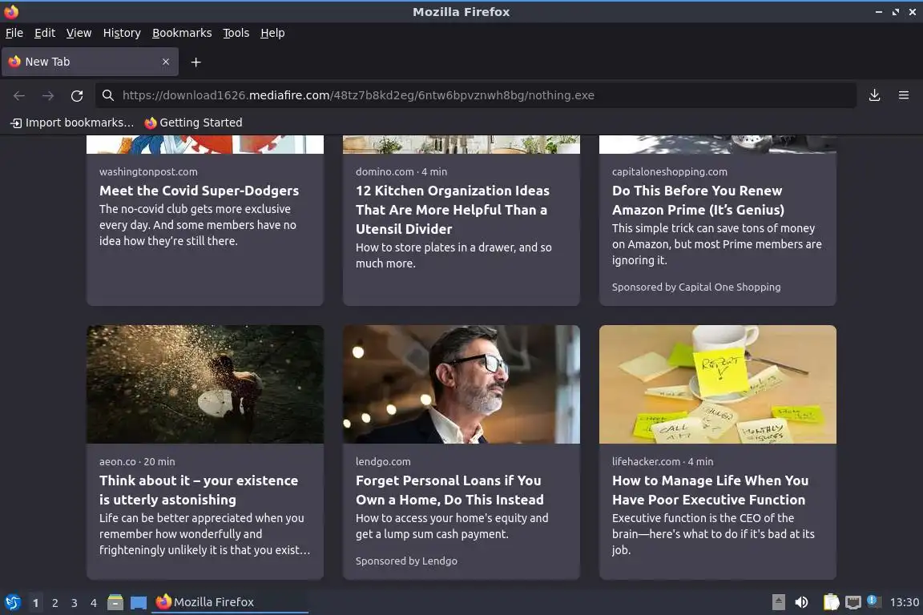Screen dimensions: 923x615
Task: Open Do This Before You Renew Amazon Prime
Action: point(698,200)
